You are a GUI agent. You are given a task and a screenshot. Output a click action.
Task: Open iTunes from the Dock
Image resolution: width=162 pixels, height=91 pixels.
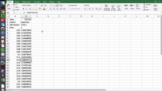click(x=3, y=54)
